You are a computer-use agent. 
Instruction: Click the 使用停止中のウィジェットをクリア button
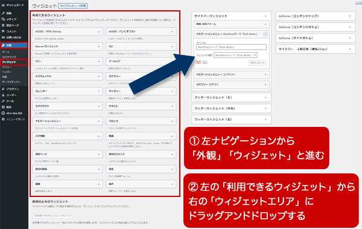coord(53,216)
